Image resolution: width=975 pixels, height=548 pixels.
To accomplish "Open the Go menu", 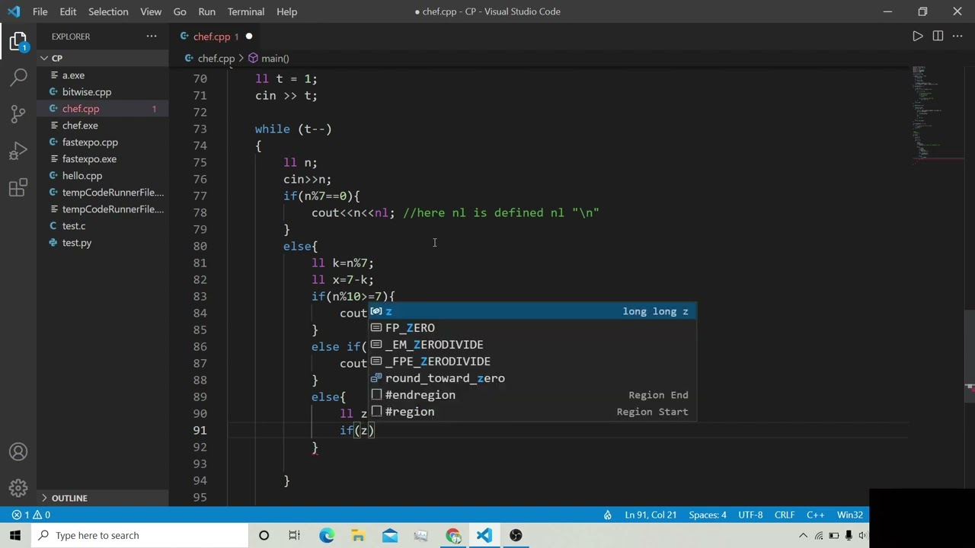I will (180, 11).
